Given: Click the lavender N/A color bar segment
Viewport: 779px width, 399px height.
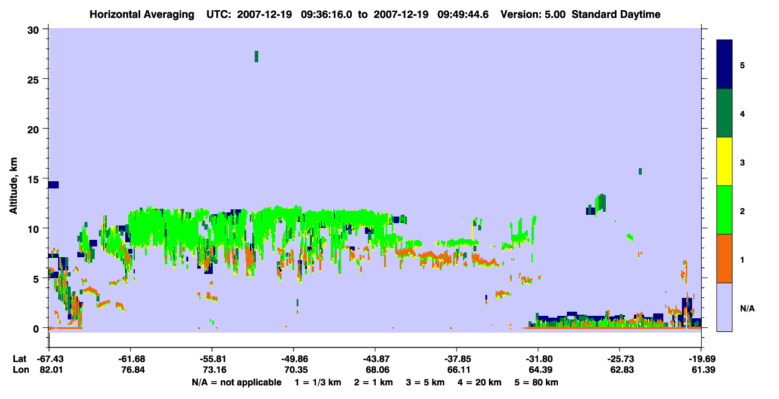Looking at the screenshot, I should coord(724,307).
